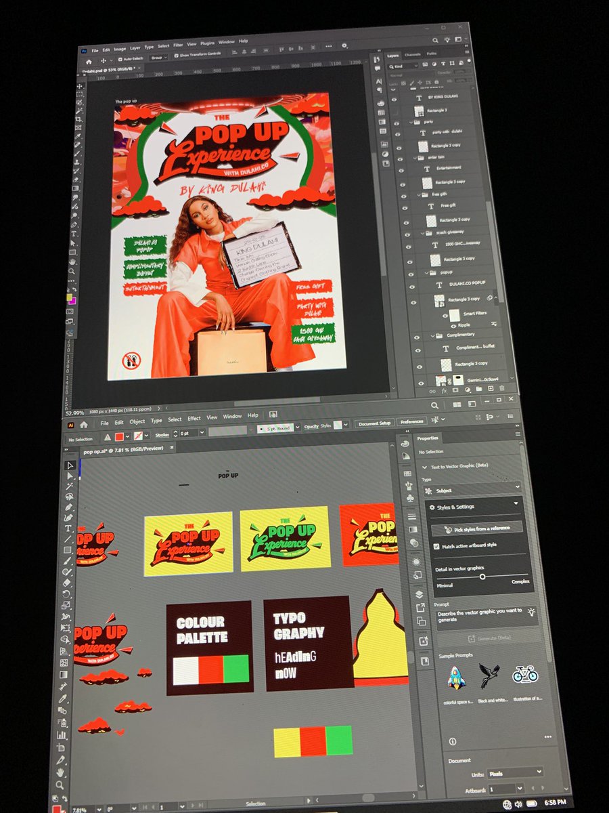Click the Preferences button in Illustrator
The height and width of the screenshot is (813, 609).
[411, 421]
